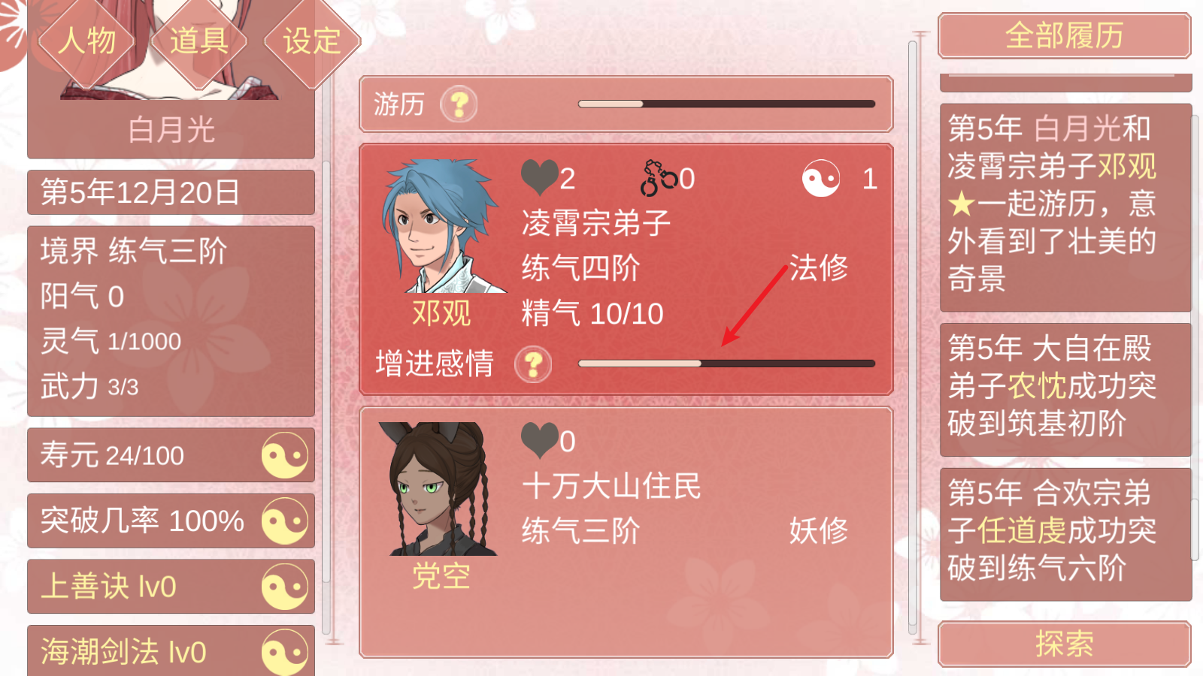Viewport: 1203px width, 676px height.
Task: Click the 增进感情 progress bar
Action: point(726,364)
